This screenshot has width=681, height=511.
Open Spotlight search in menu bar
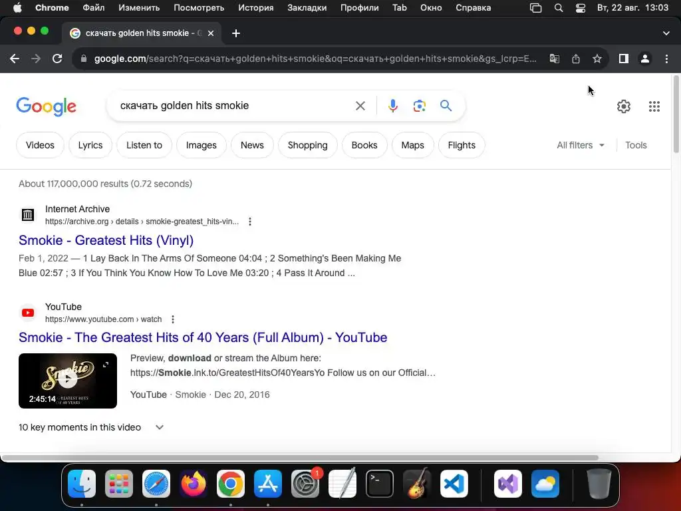[x=559, y=8]
